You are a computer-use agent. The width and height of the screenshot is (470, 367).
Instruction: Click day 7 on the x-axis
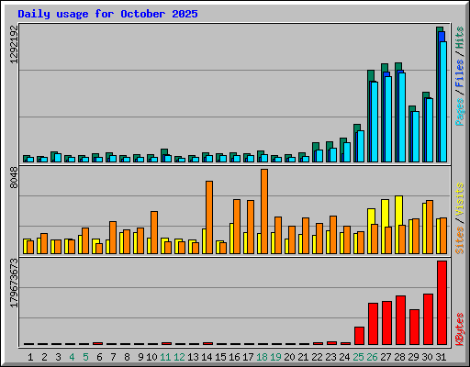(113, 357)
